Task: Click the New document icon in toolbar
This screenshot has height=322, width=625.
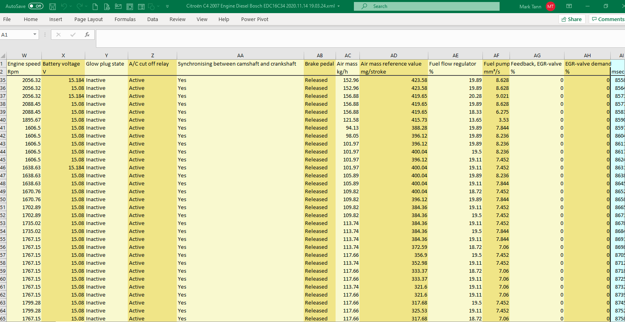Action: tap(95, 6)
